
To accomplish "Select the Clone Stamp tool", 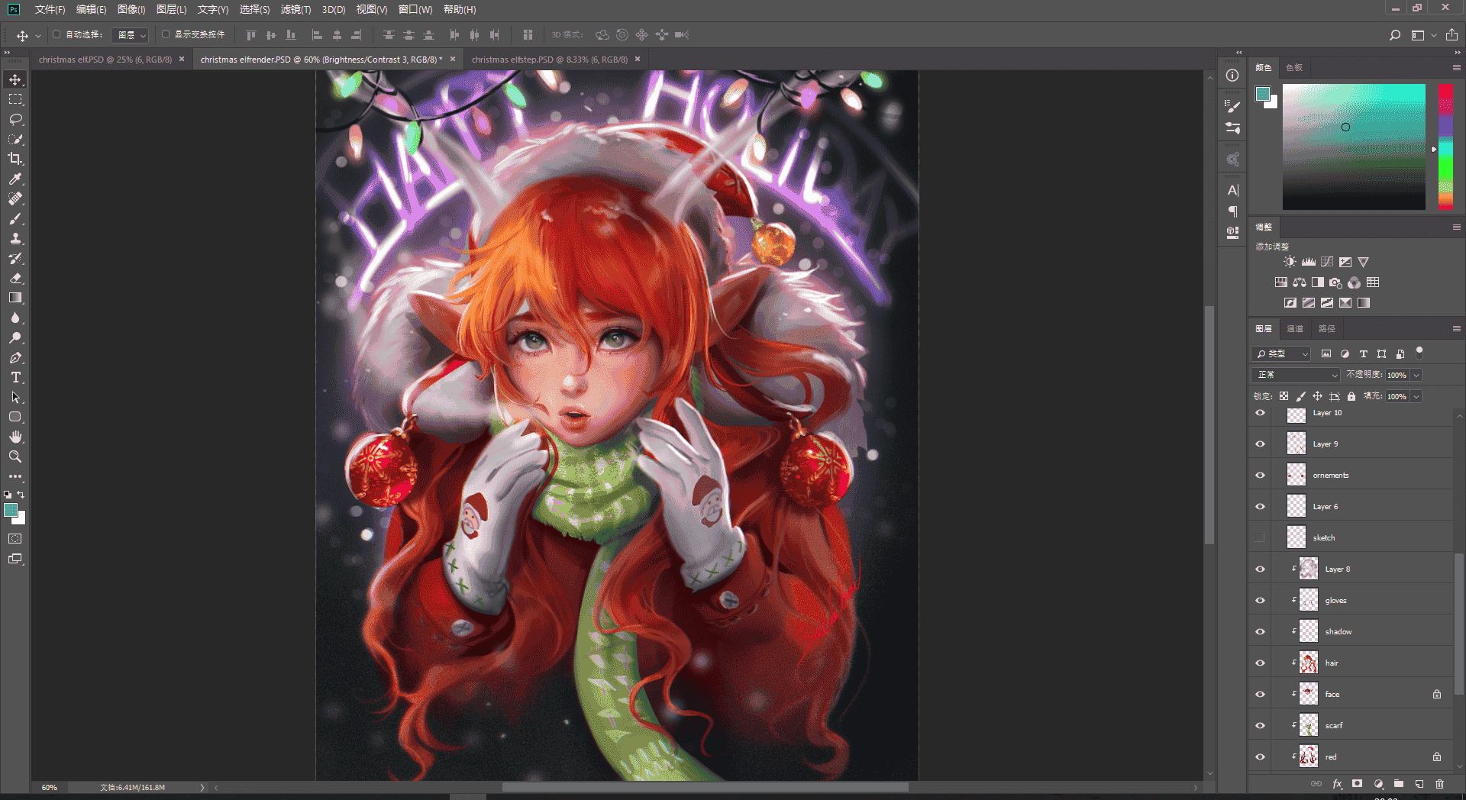I will pyautogui.click(x=15, y=238).
